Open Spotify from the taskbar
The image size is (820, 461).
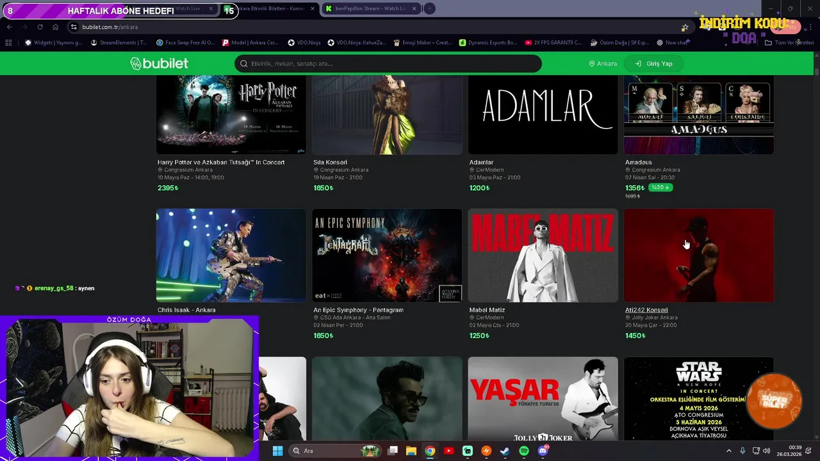pyautogui.click(x=524, y=451)
